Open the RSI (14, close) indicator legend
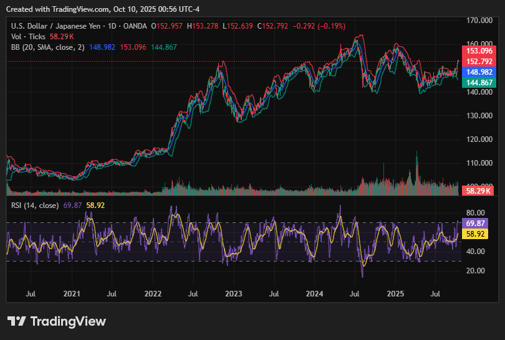Screen dimensions: 505x340 pos(35,205)
